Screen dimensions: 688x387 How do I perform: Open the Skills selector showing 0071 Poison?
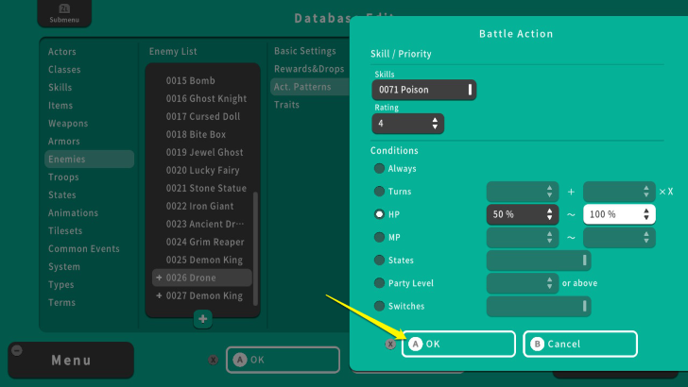[x=423, y=90]
